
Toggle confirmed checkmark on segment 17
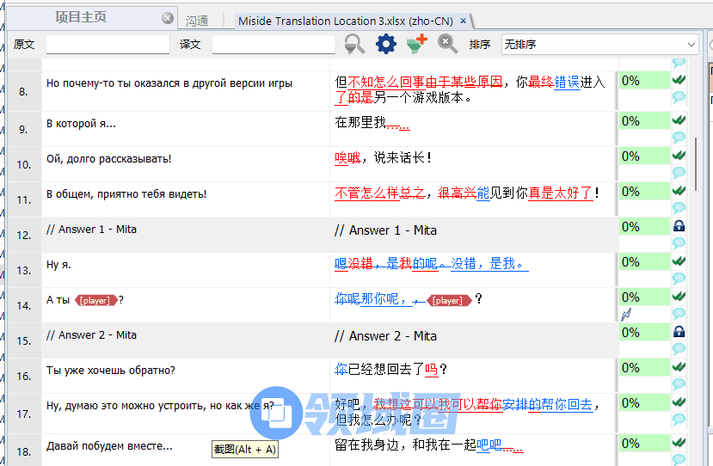pyautogui.click(x=679, y=403)
